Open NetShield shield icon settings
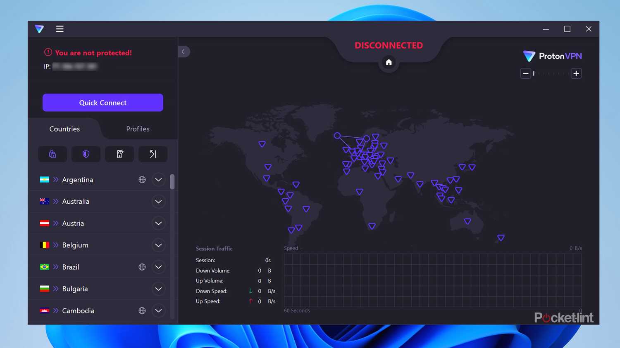Image resolution: width=620 pixels, height=348 pixels. tap(86, 154)
